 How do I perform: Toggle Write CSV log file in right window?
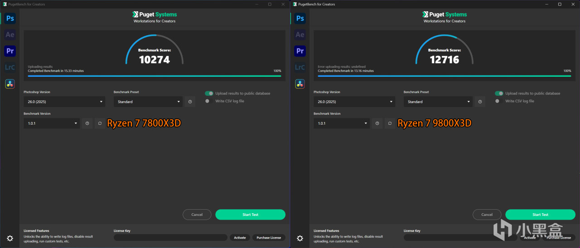[x=499, y=101]
